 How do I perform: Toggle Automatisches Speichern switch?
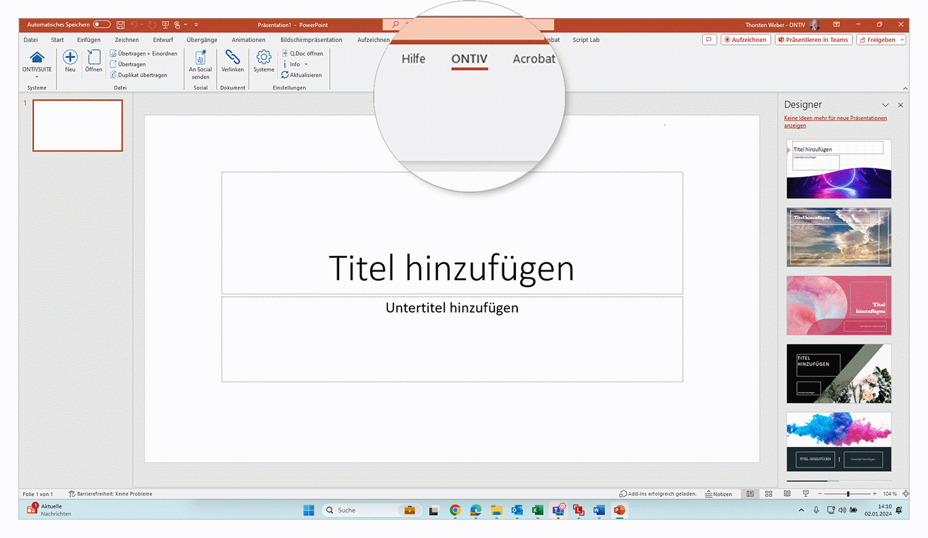tap(101, 25)
